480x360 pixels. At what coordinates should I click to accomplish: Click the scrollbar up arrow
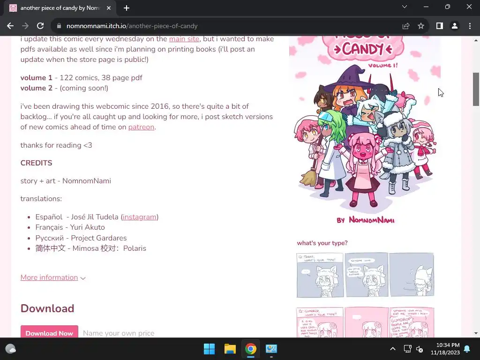click(476, 40)
